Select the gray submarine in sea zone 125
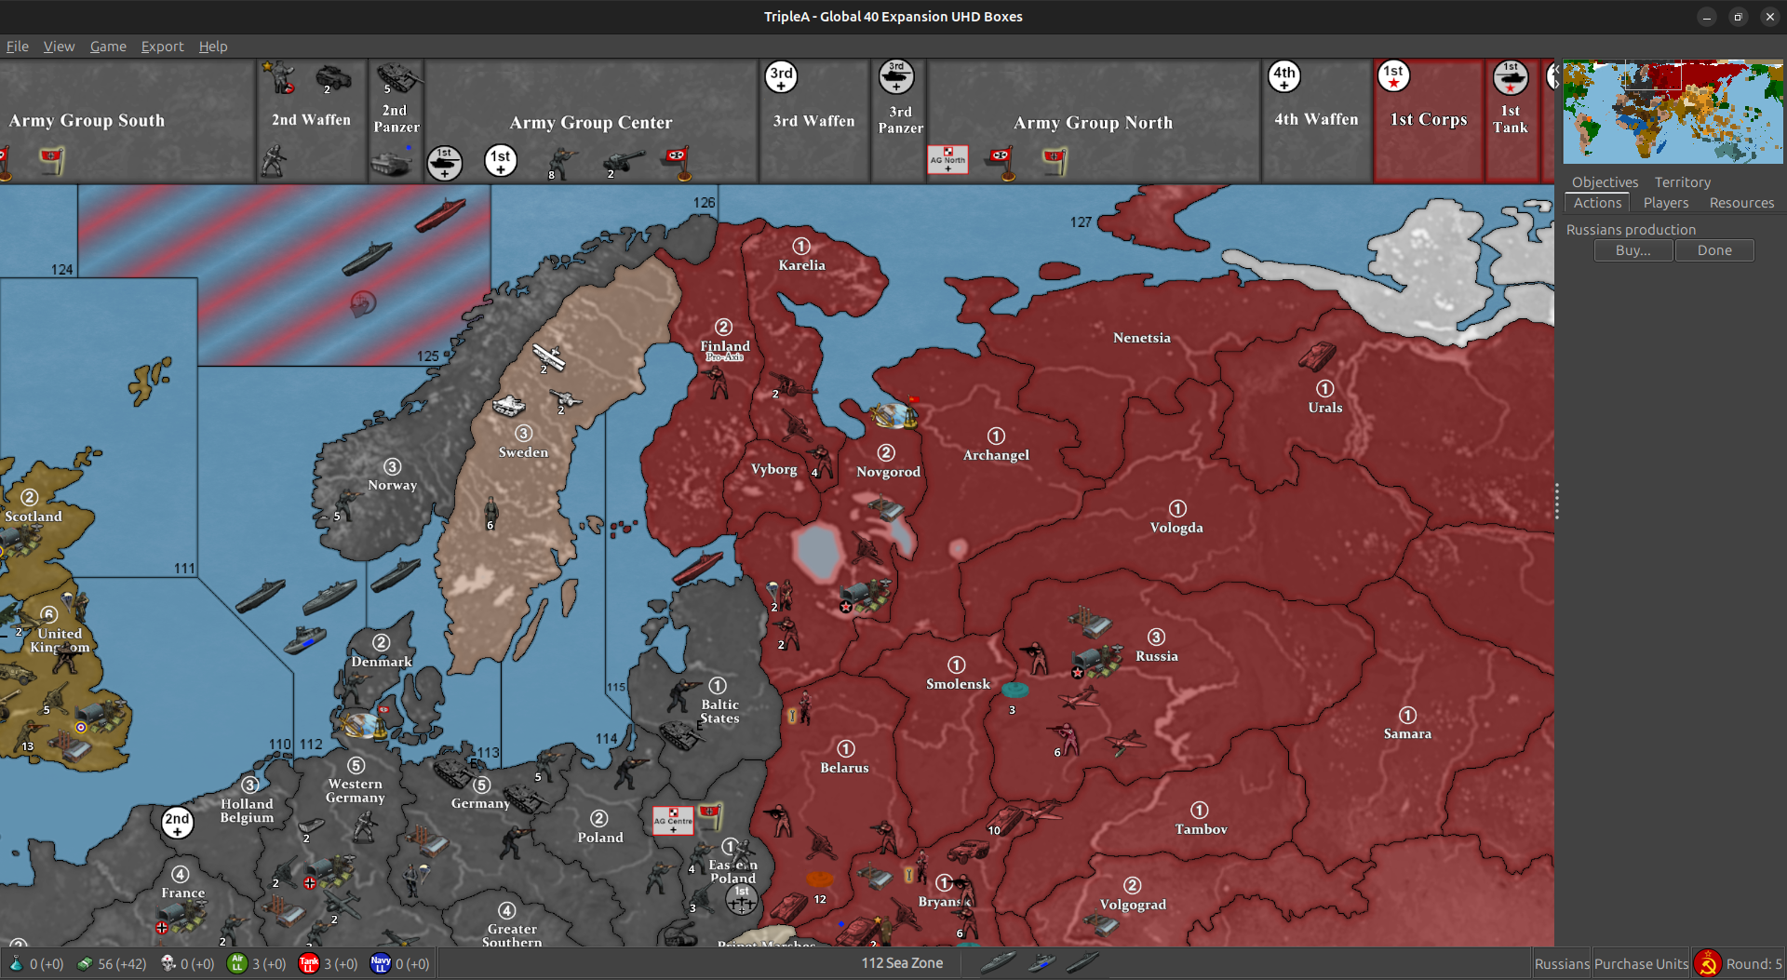The height and width of the screenshot is (980, 1787). [367, 258]
